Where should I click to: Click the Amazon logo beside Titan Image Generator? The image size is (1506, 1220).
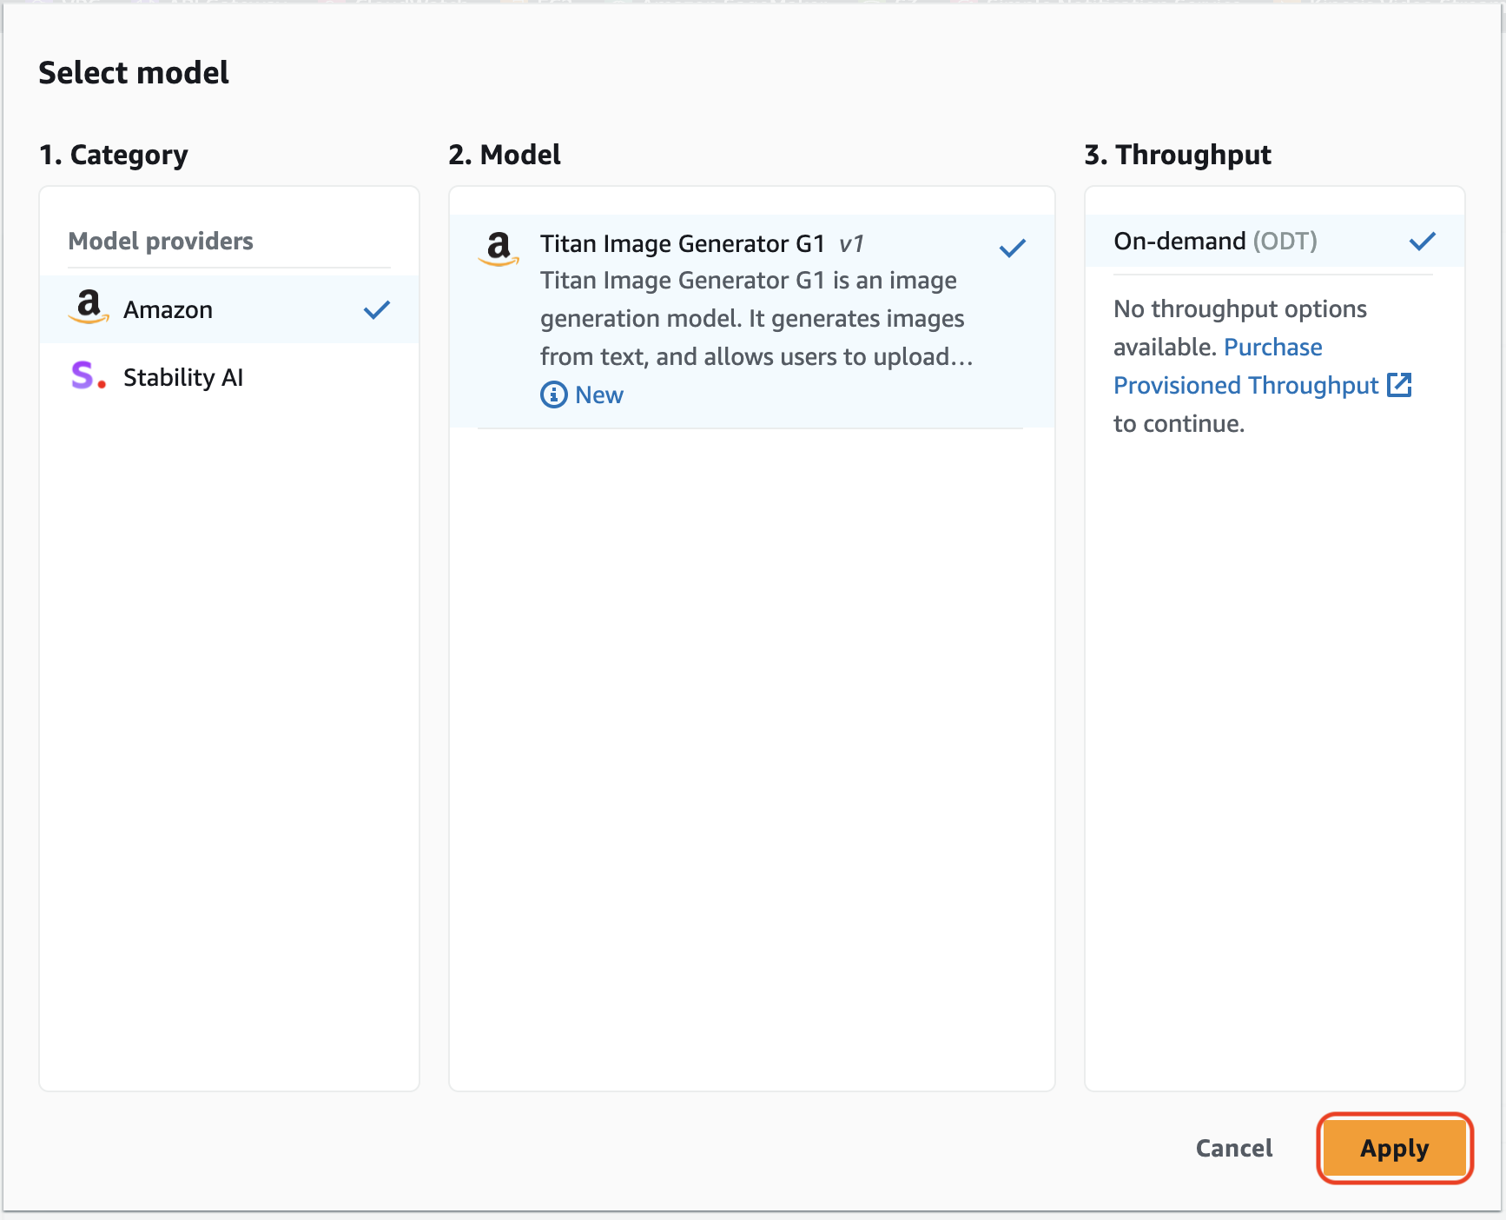click(499, 249)
